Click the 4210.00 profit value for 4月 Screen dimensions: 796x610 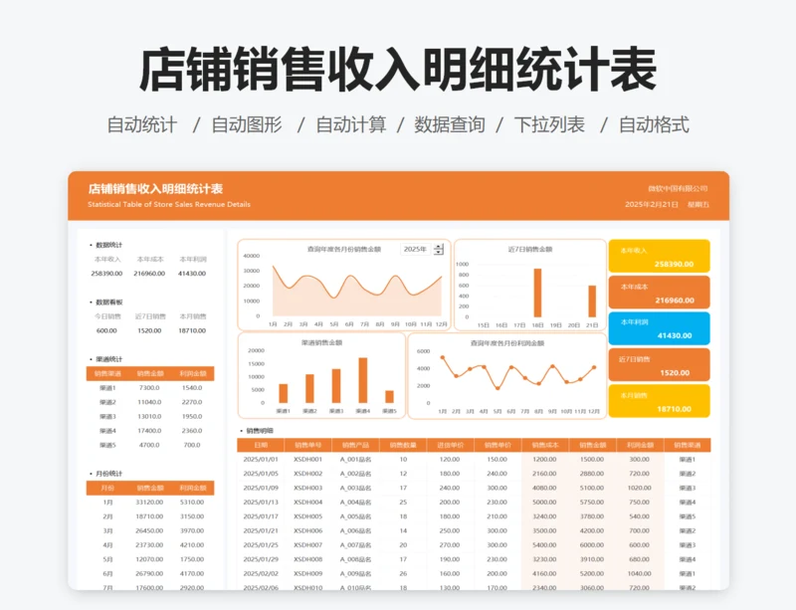pos(192,544)
